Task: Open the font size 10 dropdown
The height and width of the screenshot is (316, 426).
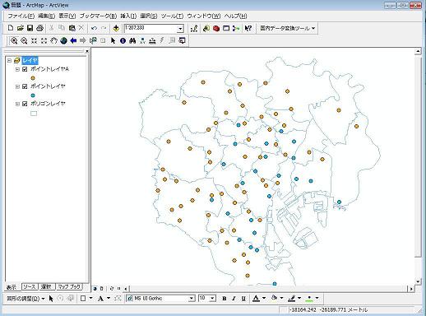Action: pyautogui.click(x=213, y=299)
